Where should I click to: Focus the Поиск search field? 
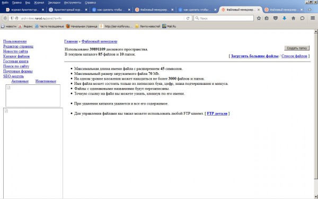click(x=224, y=18)
